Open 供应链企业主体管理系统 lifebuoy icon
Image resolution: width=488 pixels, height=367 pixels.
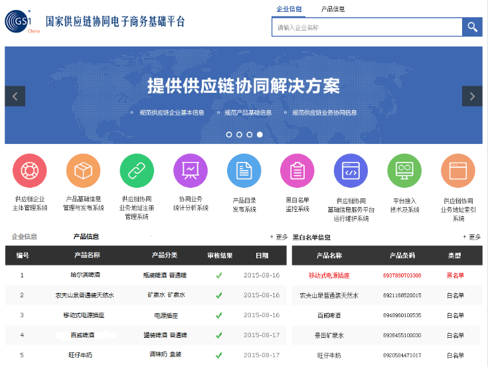click(x=30, y=171)
